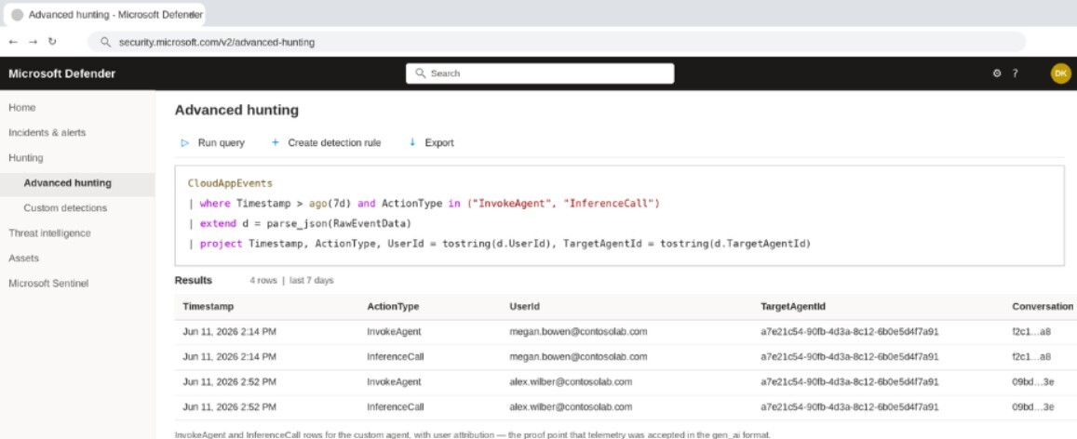
Task: Open settings via the gear icon
Action: click(x=997, y=73)
